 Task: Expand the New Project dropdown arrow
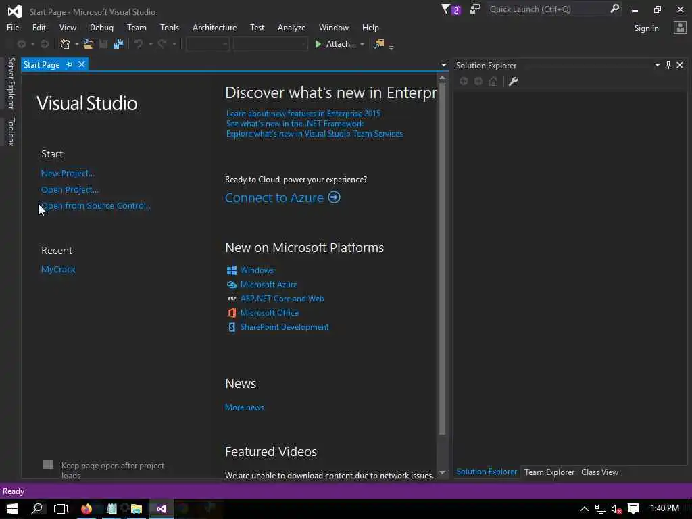point(77,44)
